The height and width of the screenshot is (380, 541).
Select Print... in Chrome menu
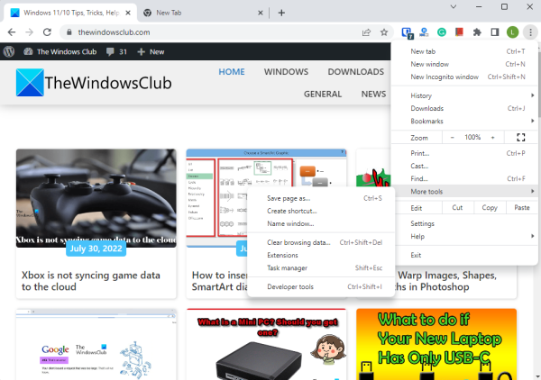pos(464,153)
